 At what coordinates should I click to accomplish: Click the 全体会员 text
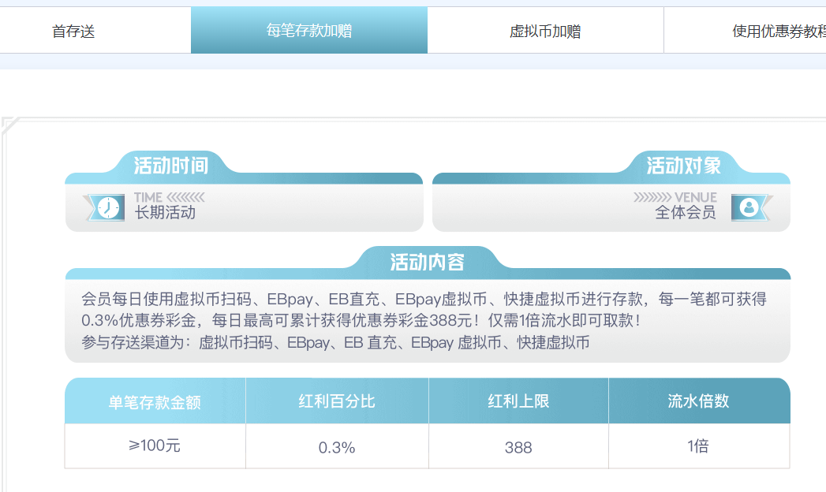click(685, 212)
